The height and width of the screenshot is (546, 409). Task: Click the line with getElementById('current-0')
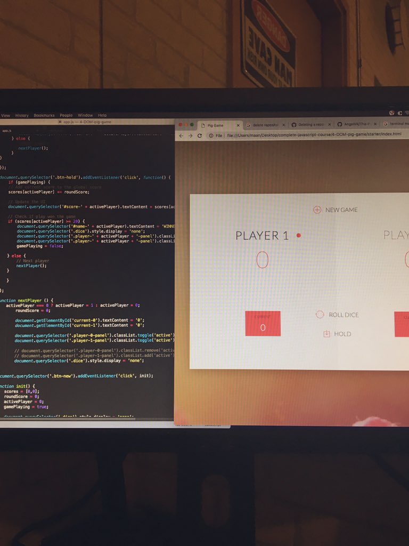79,320
